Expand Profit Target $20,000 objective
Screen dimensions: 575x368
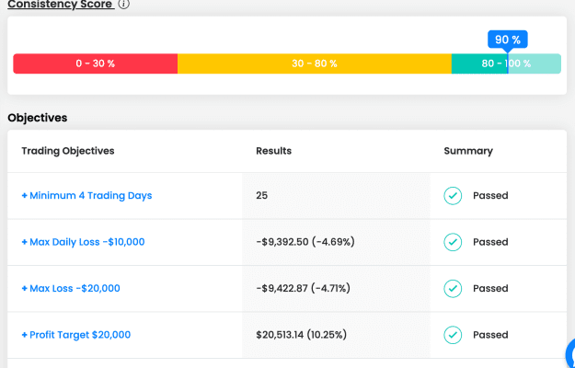click(x=76, y=335)
